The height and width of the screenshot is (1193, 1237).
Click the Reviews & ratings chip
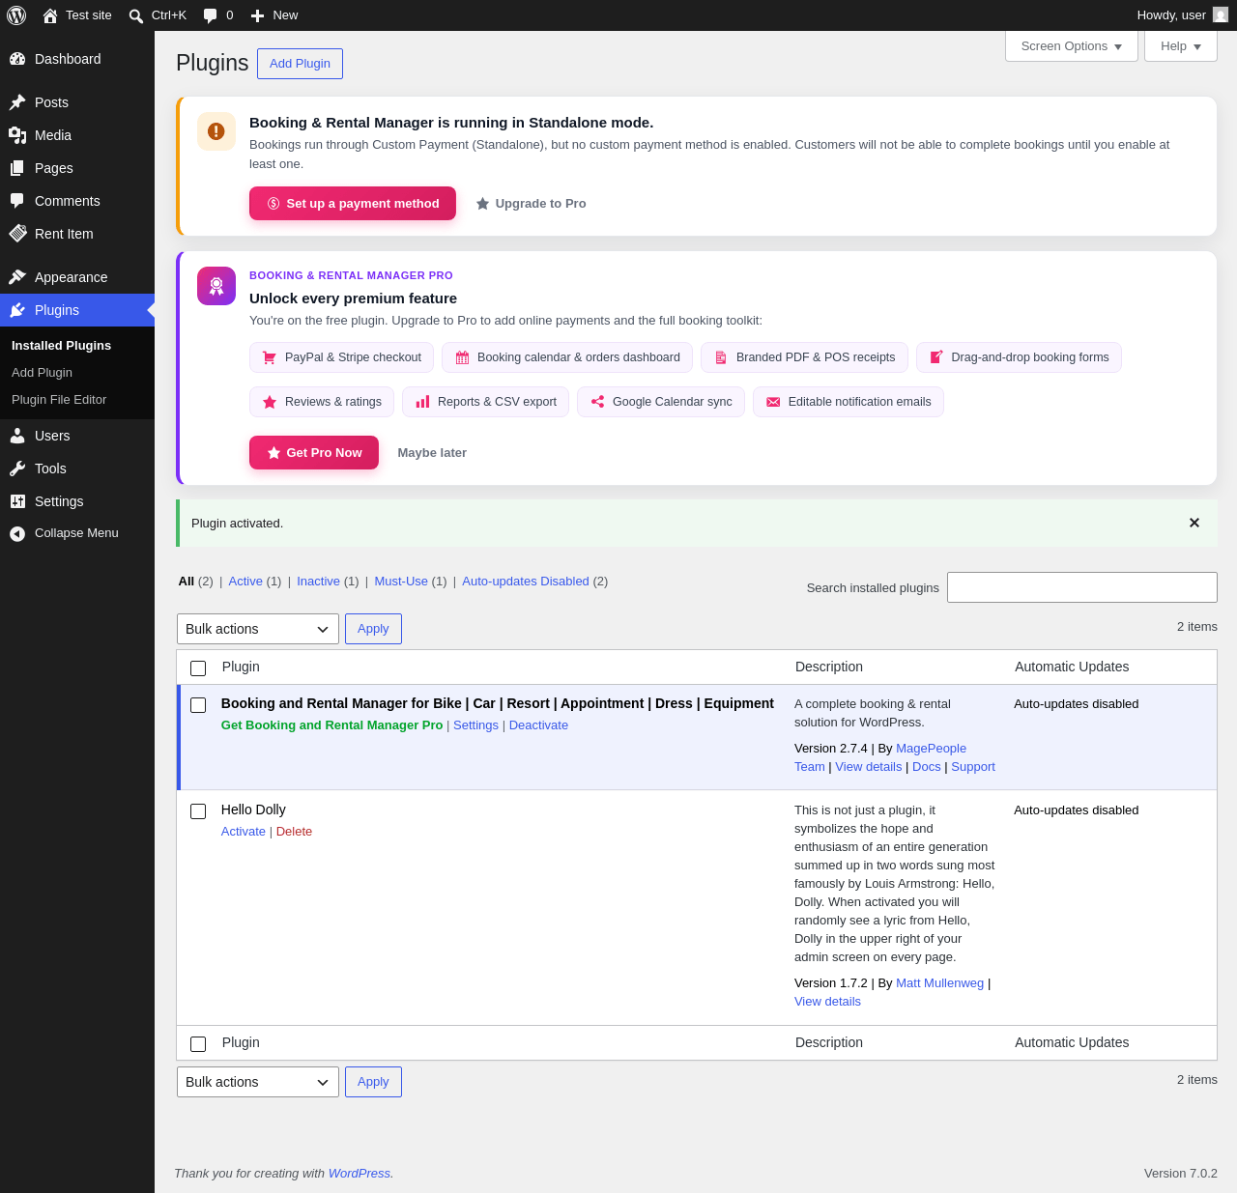(x=322, y=402)
